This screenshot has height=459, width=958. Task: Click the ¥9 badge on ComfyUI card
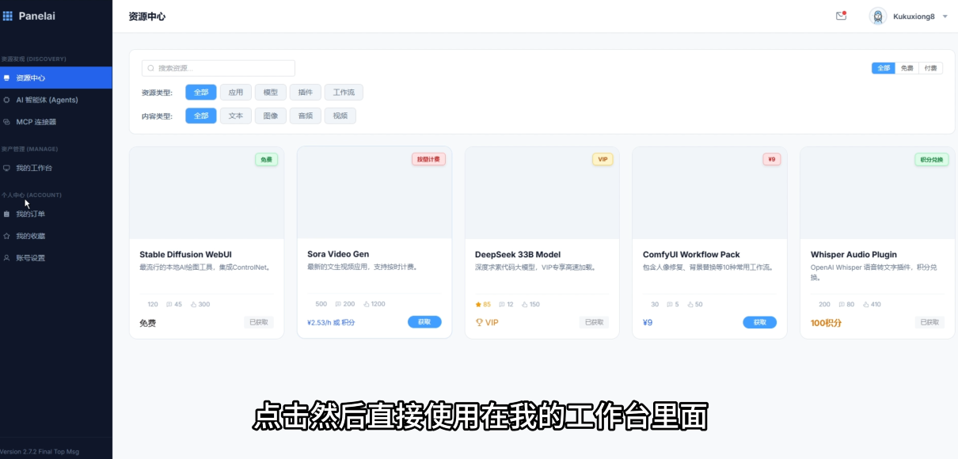coord(772,159)
